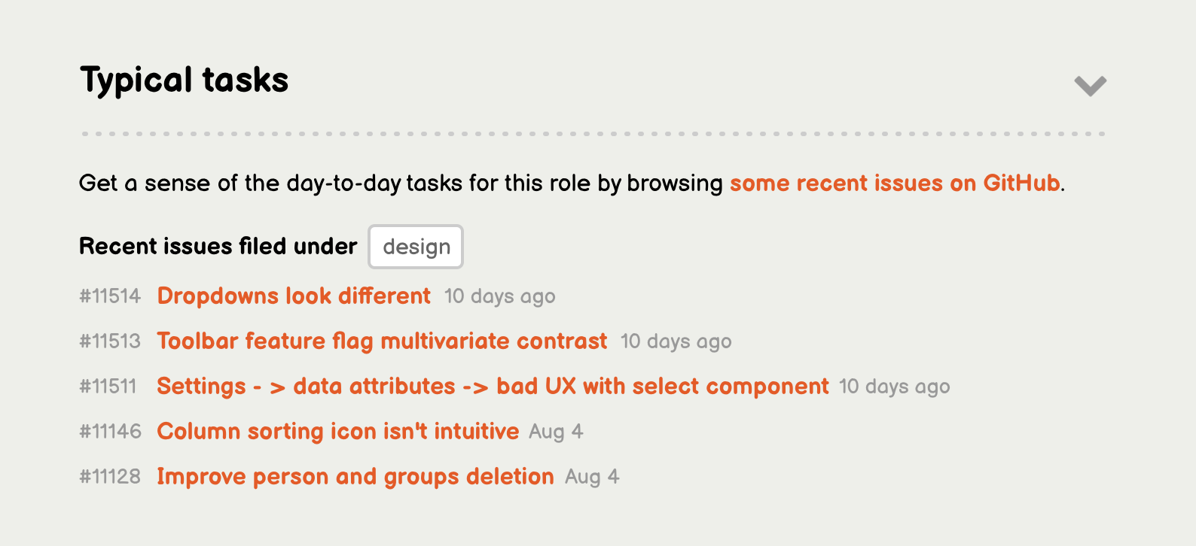Click issue number #11146
The height and width of the screenshot is (546, 1196).
click(110, 431)
